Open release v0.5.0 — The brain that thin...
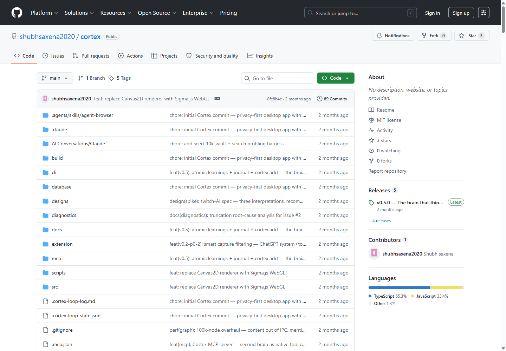The height and width of the screenshot is (351, 506). pos(410,203)
